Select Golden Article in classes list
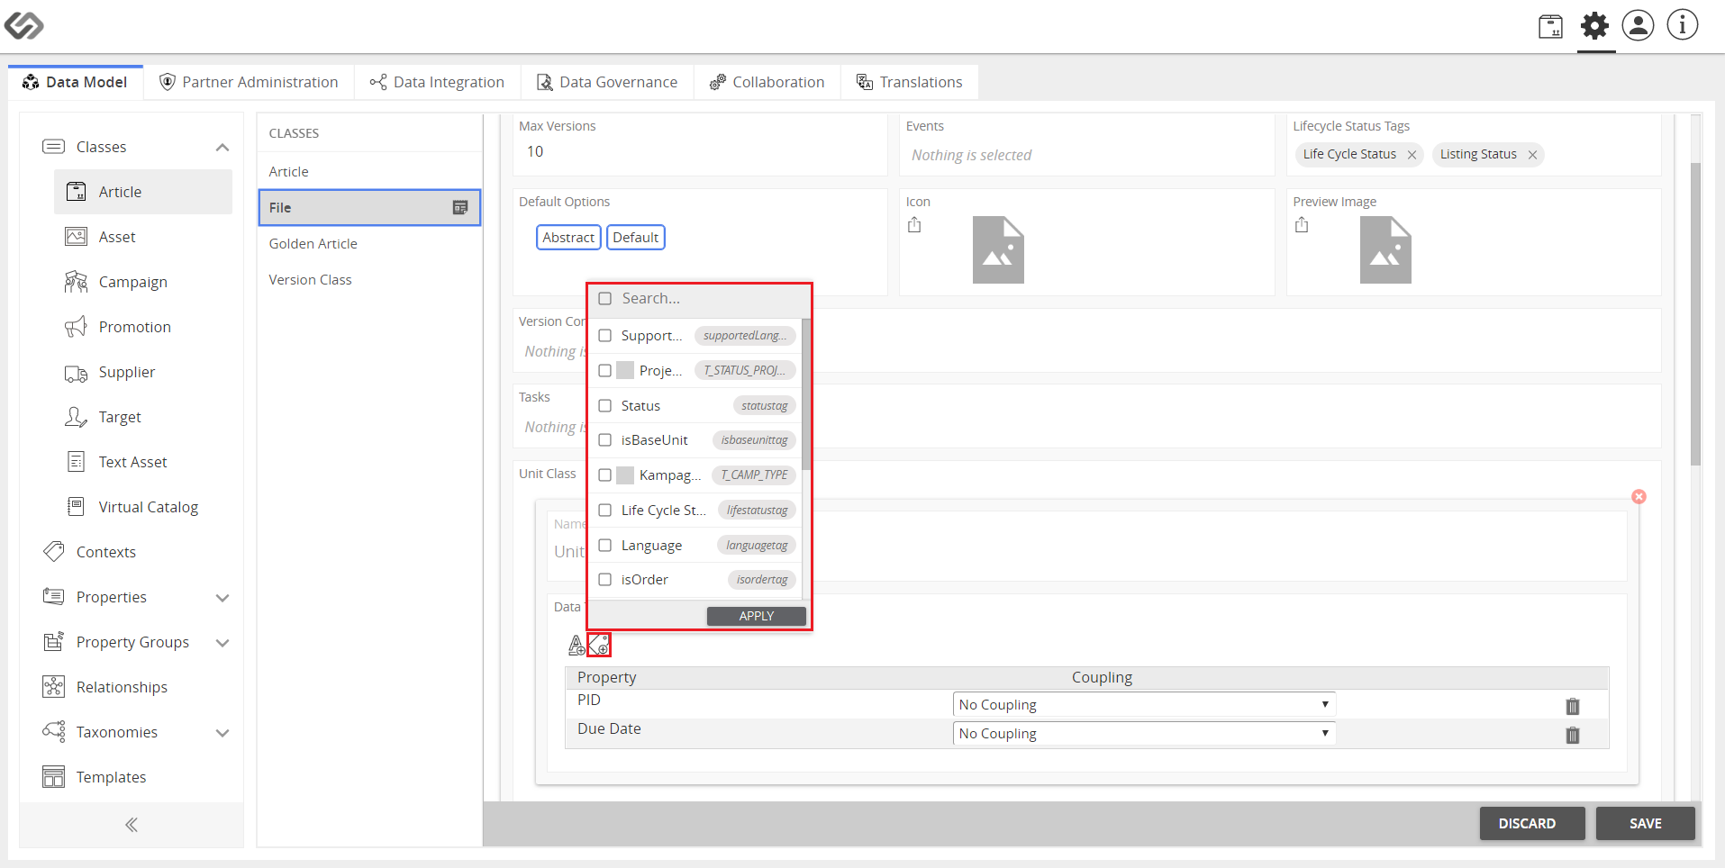Image resolution: width=1725 pixels, height=868 pixels. coord(369,244)
